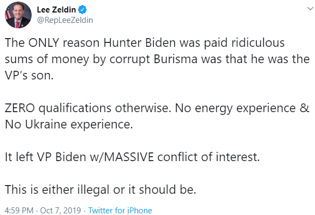Click the Twitter for iPhone source link
Viewport: 315px width, 215px height.
(x=120, y=211)
